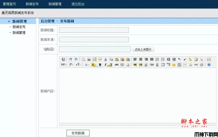Align text left in the editor
The width and height of the screenshot is (218, 137).
pos(135,59)
